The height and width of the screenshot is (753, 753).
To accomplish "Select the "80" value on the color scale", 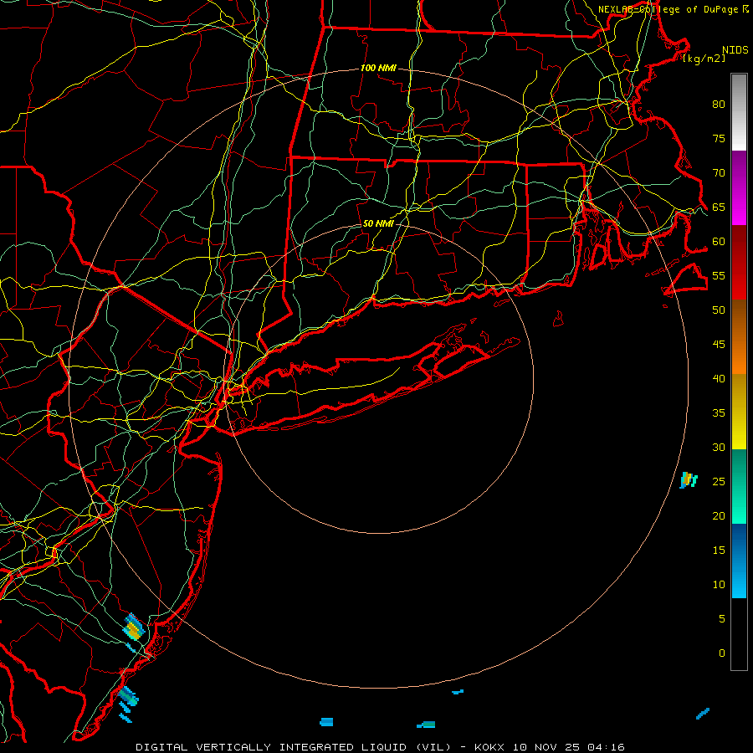I will tap(719, 105).
